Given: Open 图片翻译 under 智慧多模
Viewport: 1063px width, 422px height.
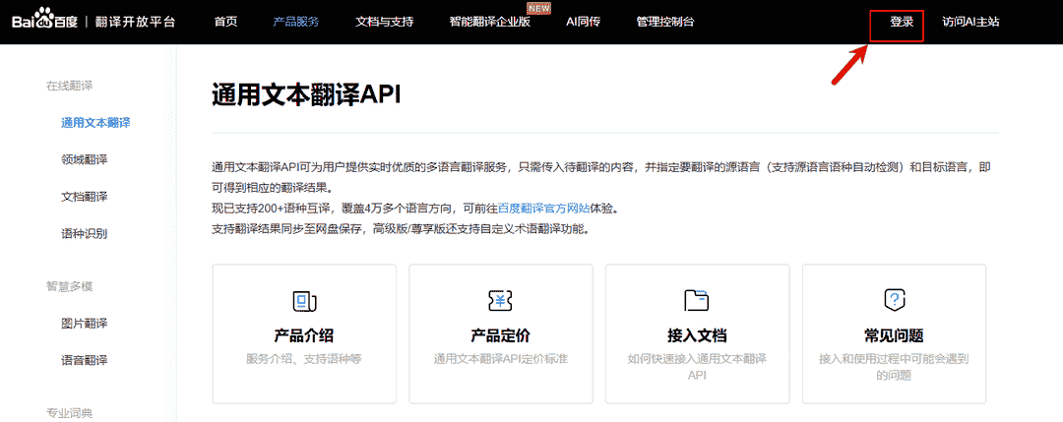Looking at the screenshot, I should tap(85, 324).
